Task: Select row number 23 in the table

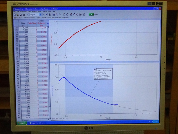Action: 17,28
